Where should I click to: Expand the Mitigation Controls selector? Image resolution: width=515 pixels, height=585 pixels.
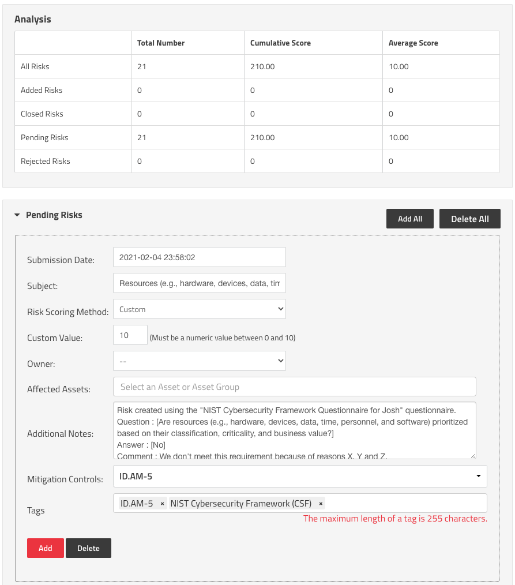tap(299, 476)
